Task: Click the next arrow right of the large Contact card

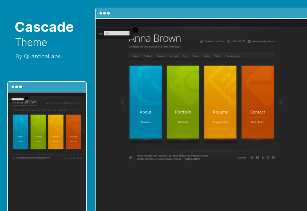Action: [x=281, y=102]
